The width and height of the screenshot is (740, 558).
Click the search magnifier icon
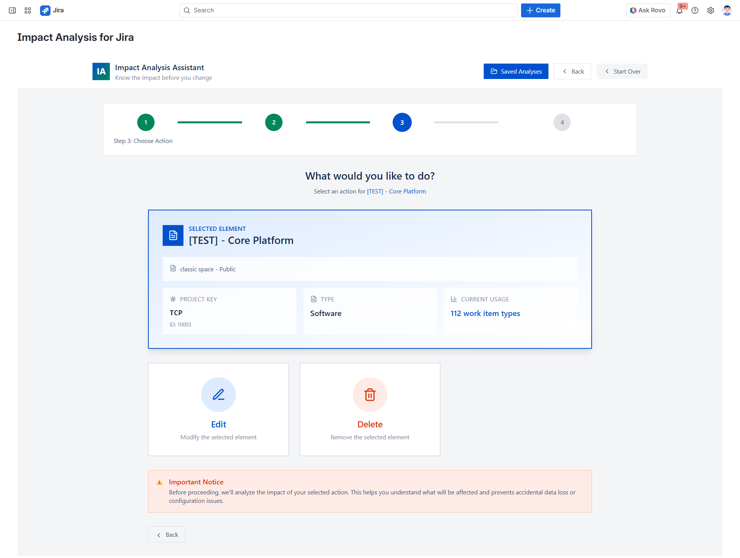(187, 10)
